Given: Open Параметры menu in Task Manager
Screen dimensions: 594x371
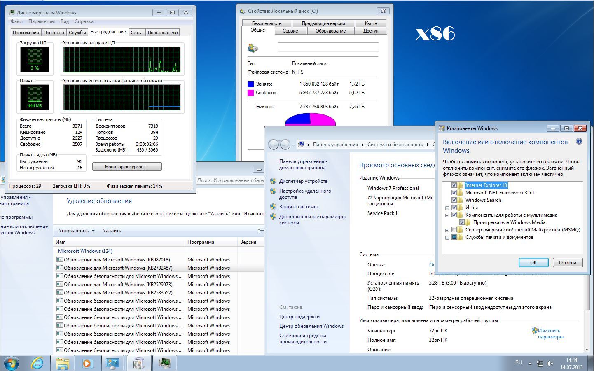Looking at the screenshot, I should [x=42, y=21].
